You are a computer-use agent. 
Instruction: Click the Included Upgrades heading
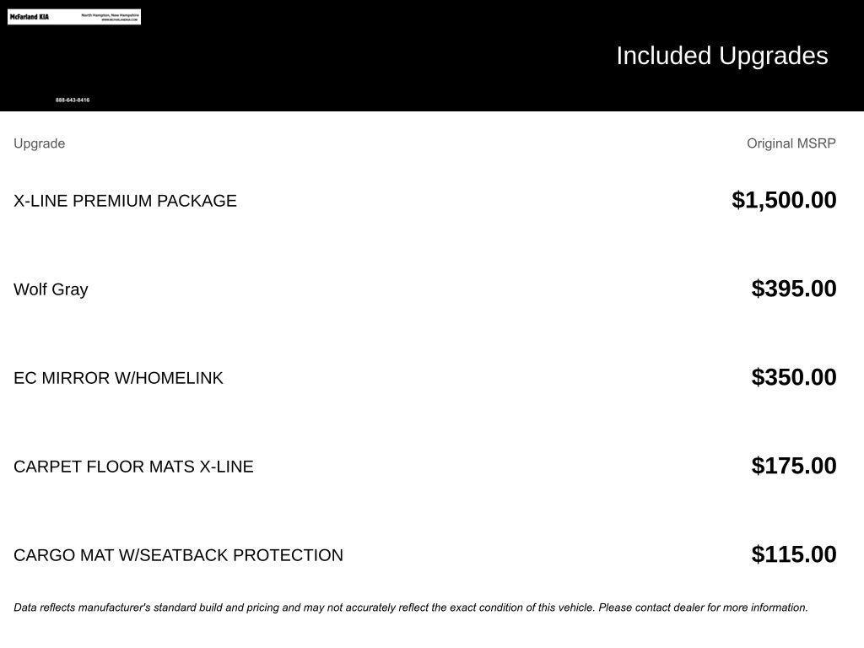point(721,56)
